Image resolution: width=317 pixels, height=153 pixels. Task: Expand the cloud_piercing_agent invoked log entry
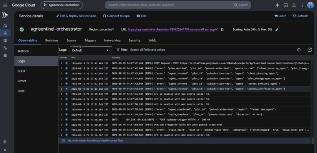(x=61, y=74)
